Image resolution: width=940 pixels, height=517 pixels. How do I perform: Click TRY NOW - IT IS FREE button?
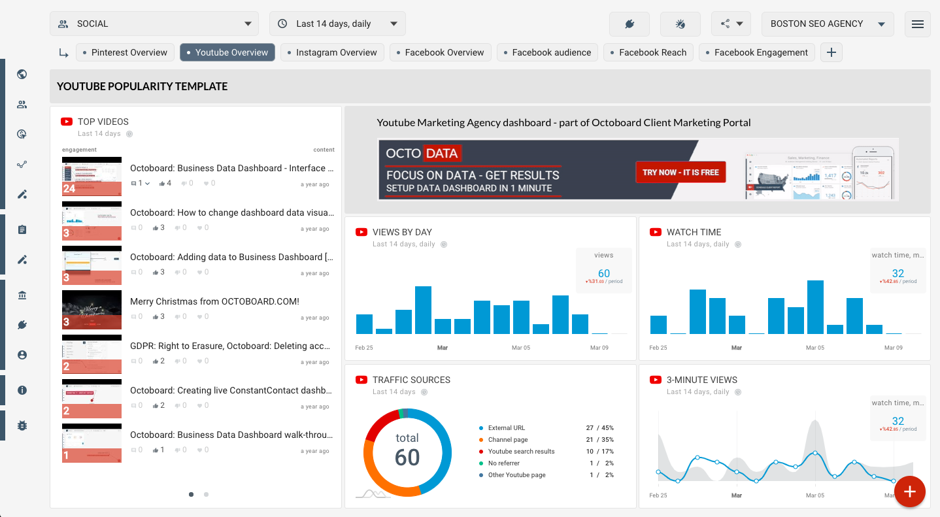point(680,173)
